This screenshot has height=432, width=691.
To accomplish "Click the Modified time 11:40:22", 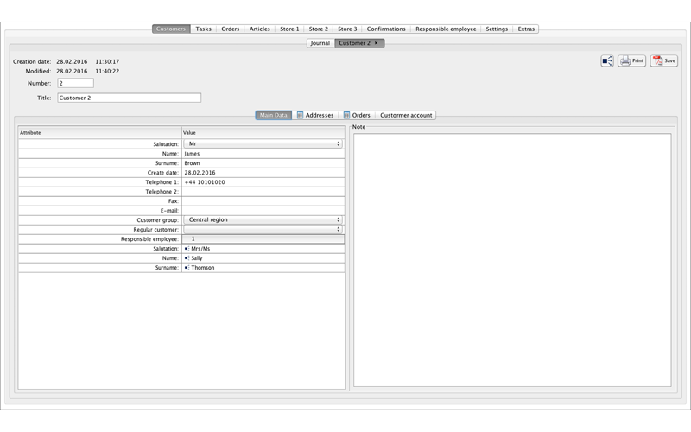I will [107, 71].
